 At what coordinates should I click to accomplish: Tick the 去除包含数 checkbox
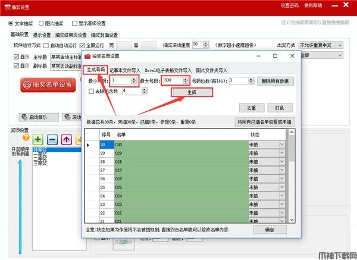(x=91, y=91)
